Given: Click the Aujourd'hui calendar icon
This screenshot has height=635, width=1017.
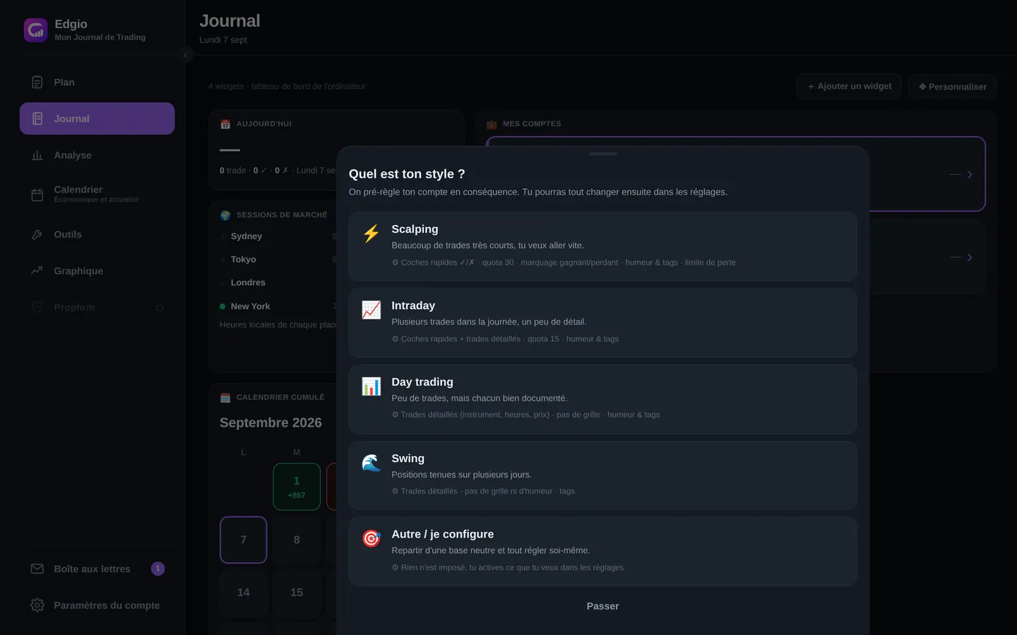Looking at the screenshot, I should (225, 124).
